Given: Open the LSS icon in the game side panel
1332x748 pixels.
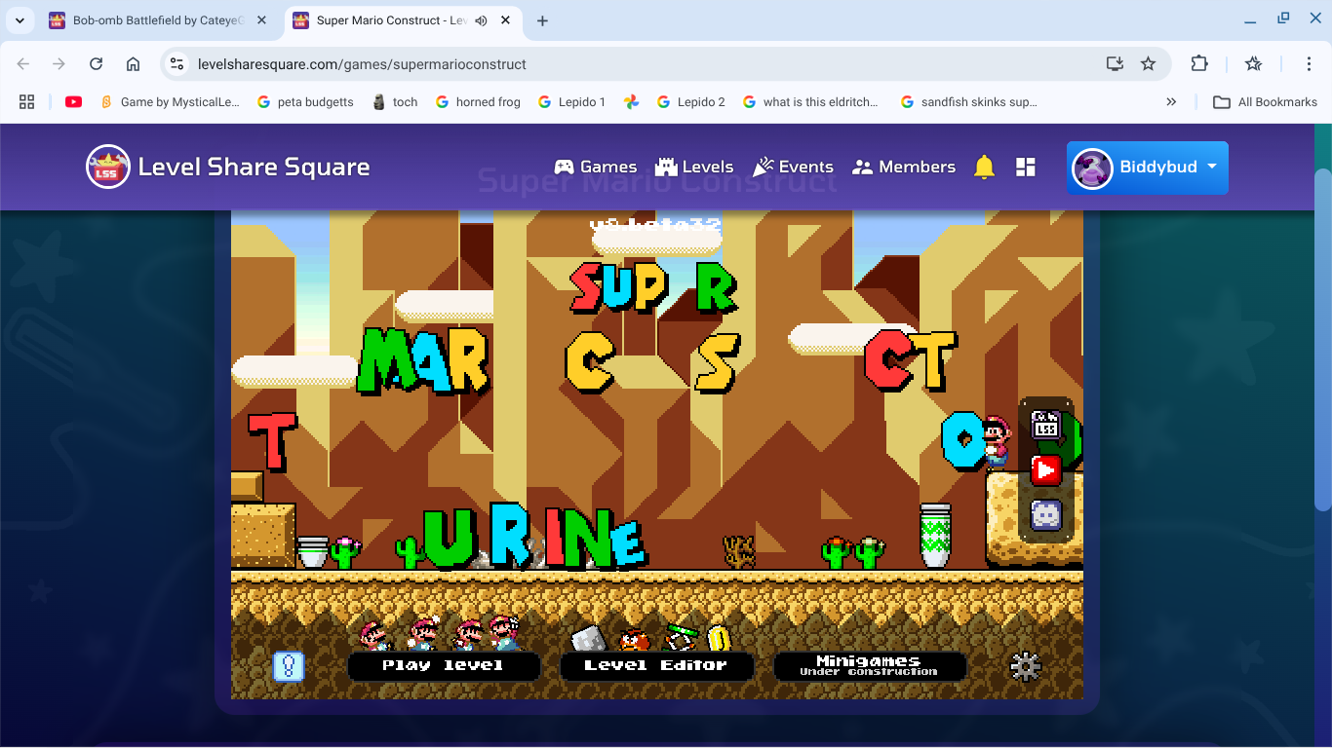Looking at the screenshot, I should (1045, 425).
